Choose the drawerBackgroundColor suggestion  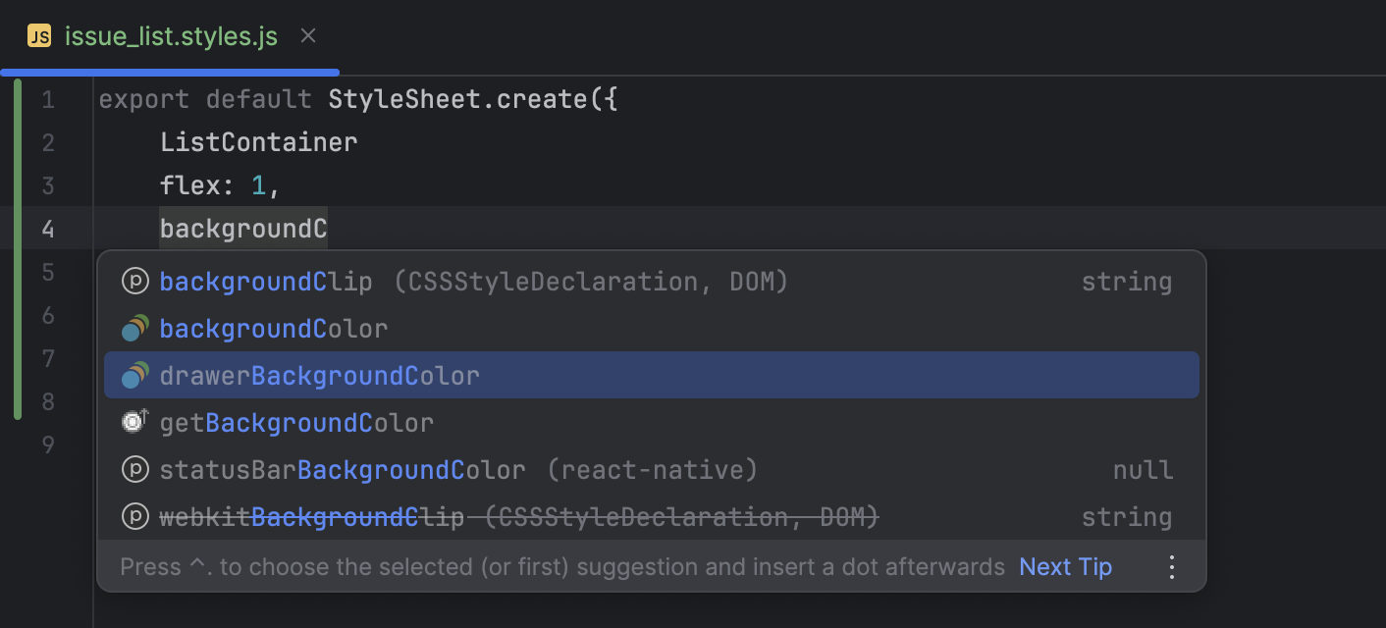319,375
